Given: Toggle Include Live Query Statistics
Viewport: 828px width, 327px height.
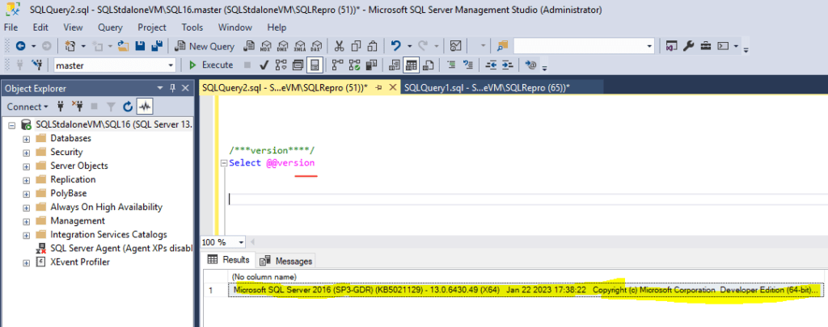Looking at the screenshot, I should pos(355,65).
